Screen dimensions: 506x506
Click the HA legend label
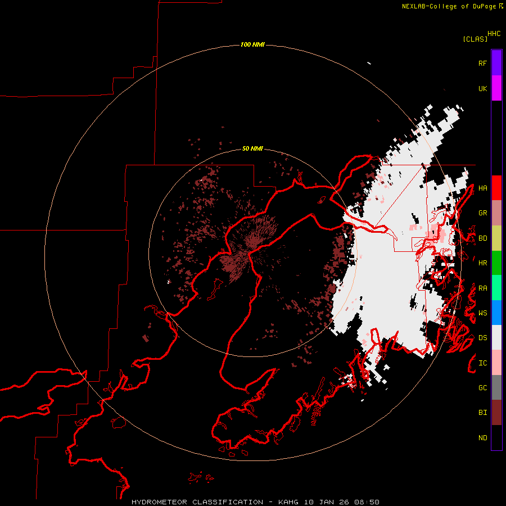click(482, 188)
